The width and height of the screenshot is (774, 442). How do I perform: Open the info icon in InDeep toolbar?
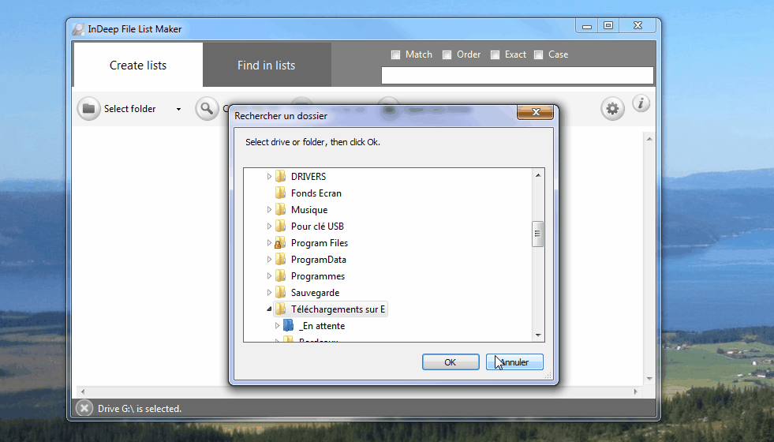tap(641, 103)
